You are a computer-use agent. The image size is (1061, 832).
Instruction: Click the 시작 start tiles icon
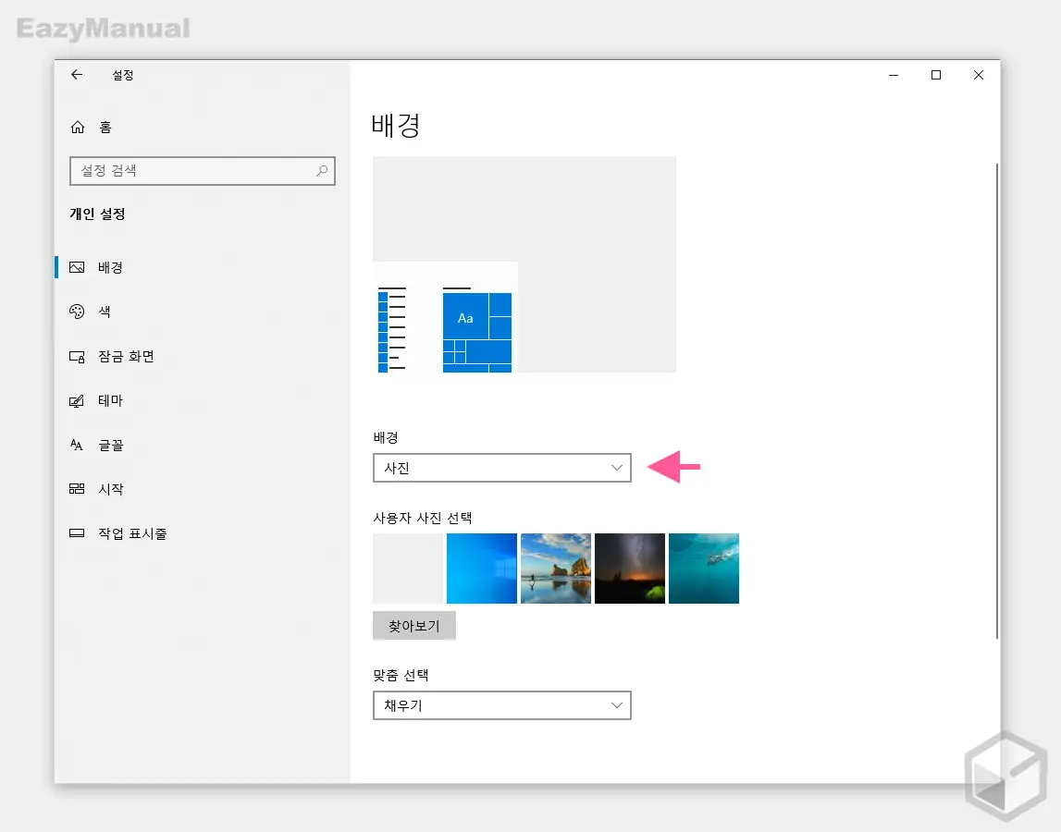coord(78,489)
